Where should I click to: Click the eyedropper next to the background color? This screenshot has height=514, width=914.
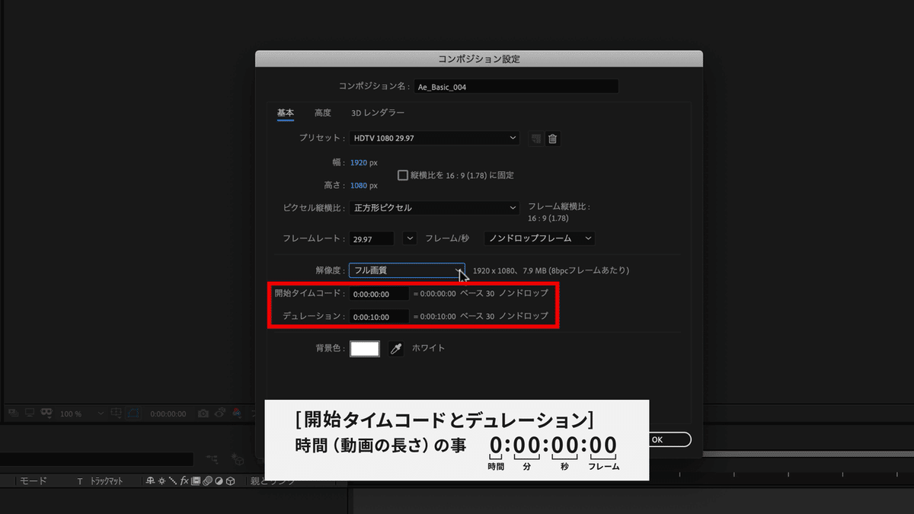coord(395,348)
